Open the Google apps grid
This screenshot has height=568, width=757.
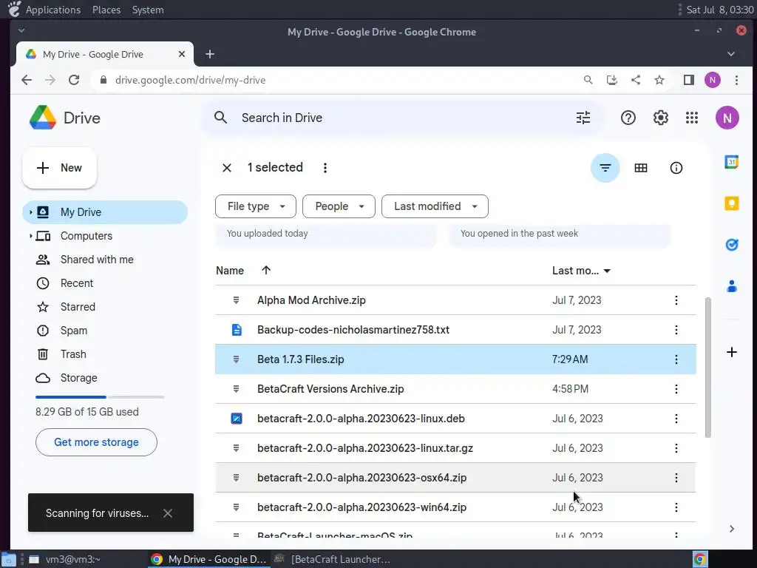(692, 118)
